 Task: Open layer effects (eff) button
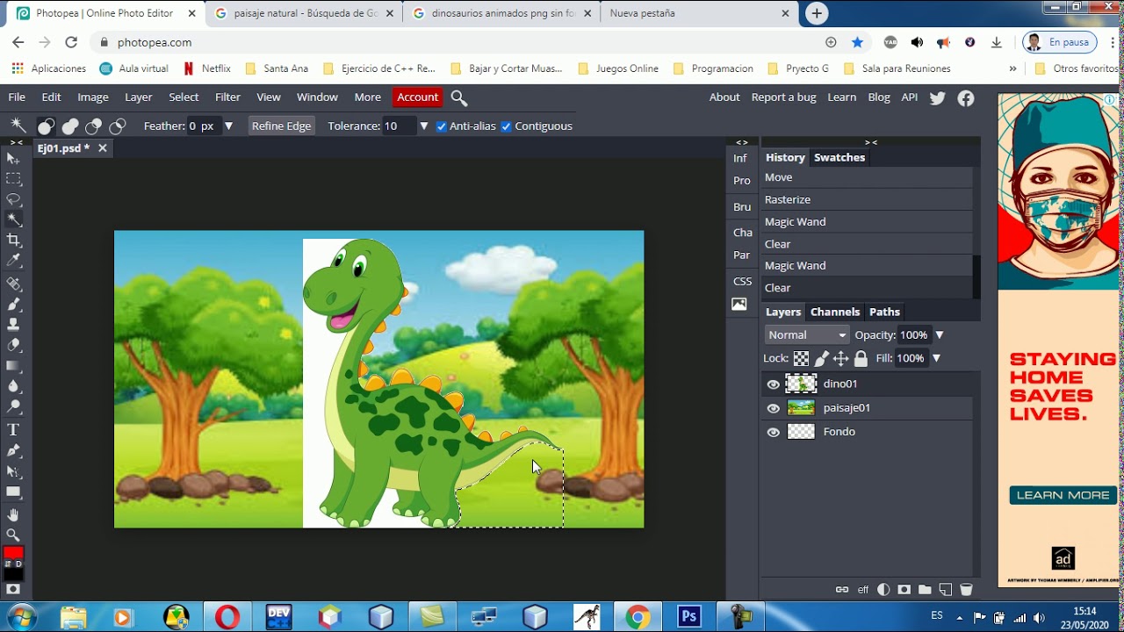[863, 590]
